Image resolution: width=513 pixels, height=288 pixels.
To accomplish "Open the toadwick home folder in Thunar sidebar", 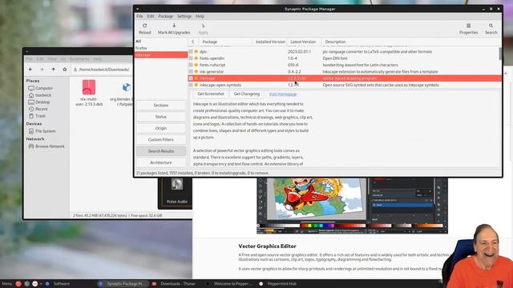I will tap(40, 95).
